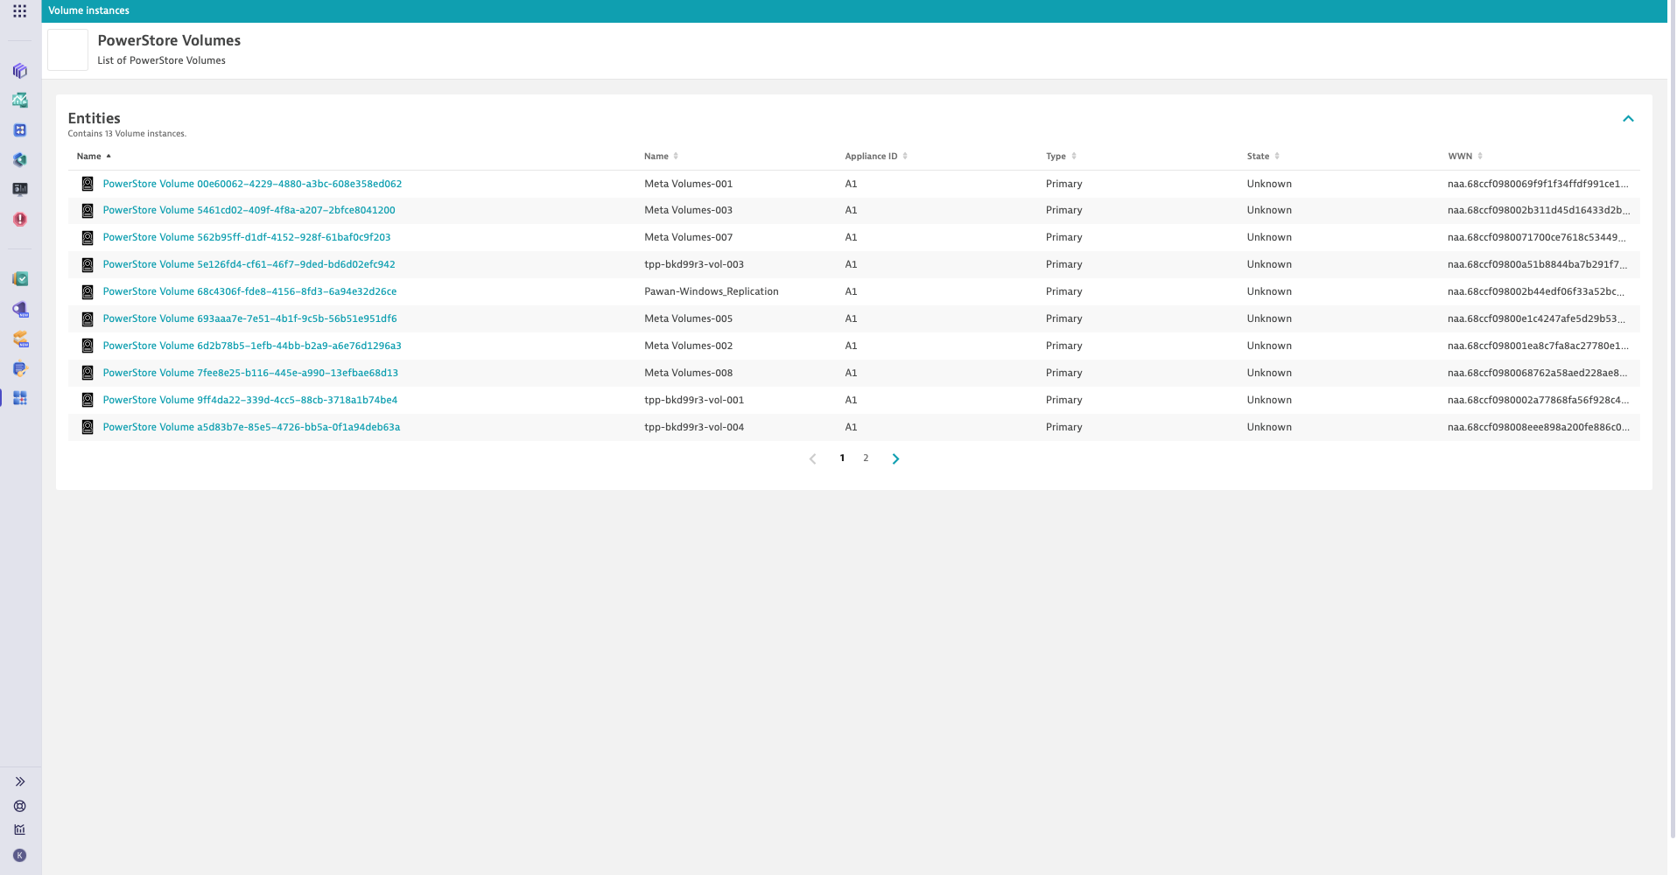This screenshot has height=875, width=1677.
Task: Go to next page arrow
Action: (895, 458)
